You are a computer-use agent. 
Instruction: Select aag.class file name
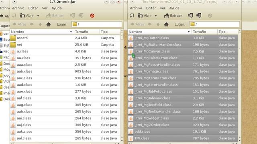click(x=24, y=105)
